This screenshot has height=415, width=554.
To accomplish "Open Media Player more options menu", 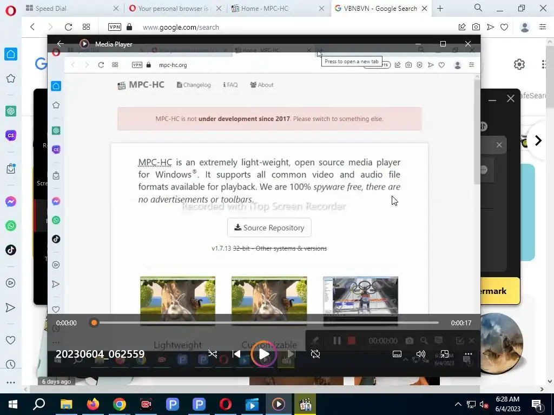I will click(468, 354).
